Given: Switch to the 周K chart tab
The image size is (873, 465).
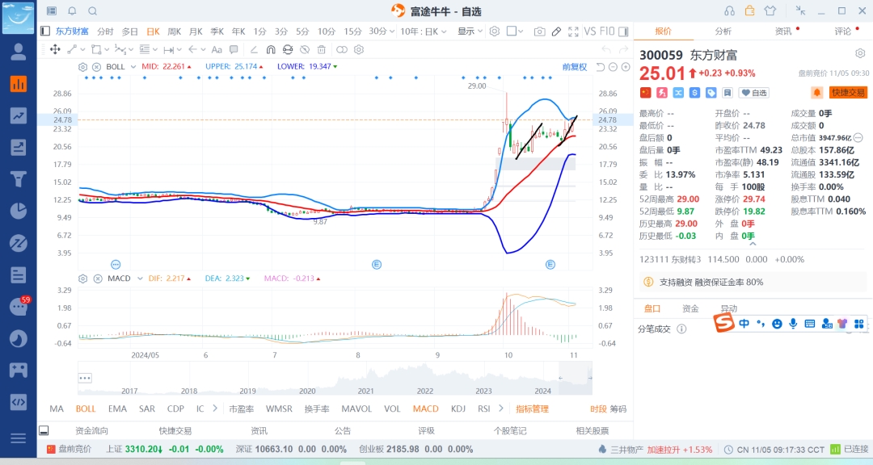Looking at the screenshot, I should [x=175, y=31].
